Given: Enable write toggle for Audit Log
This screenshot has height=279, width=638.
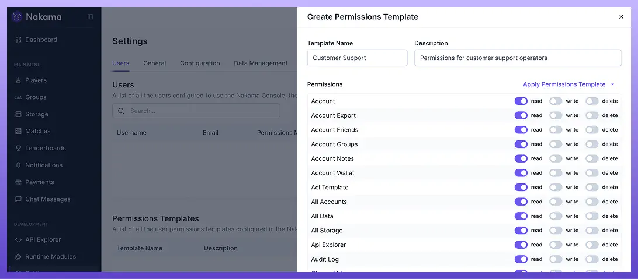Looking at the screenshot, I should tap(556, 259).
